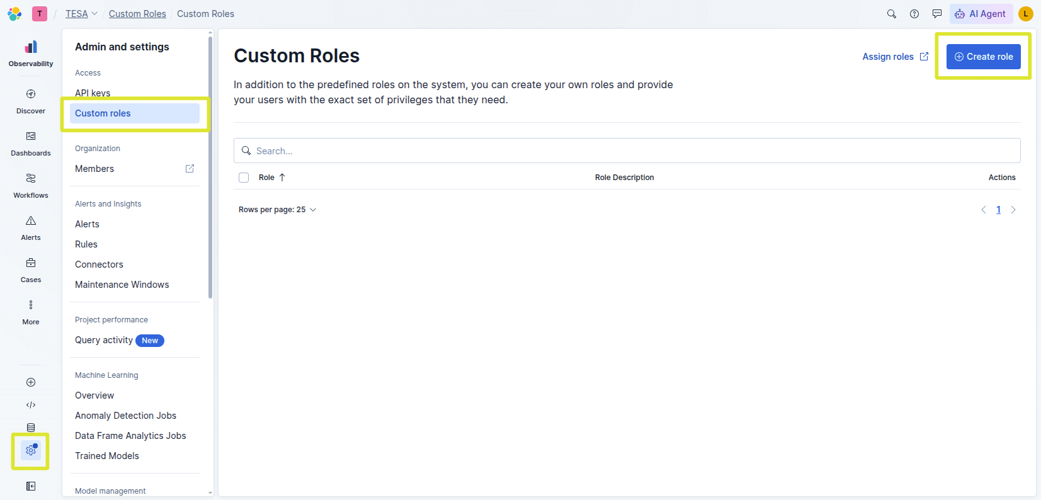The image size is (1041, 500).
Task: Click the search magnifier in header
Action: pos(892,14)
